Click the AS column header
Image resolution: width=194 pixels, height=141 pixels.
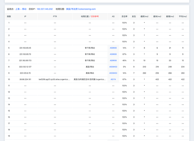[113, 17]
